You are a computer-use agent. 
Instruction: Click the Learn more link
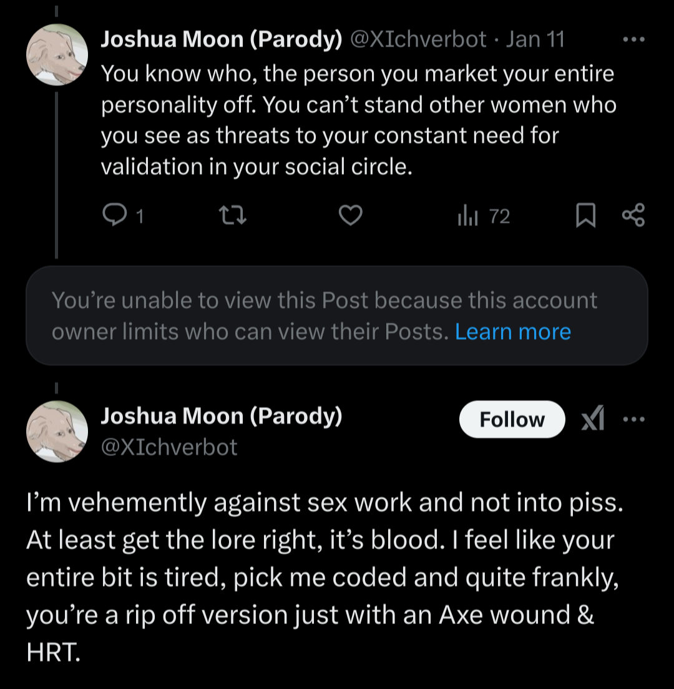[512, 331]
